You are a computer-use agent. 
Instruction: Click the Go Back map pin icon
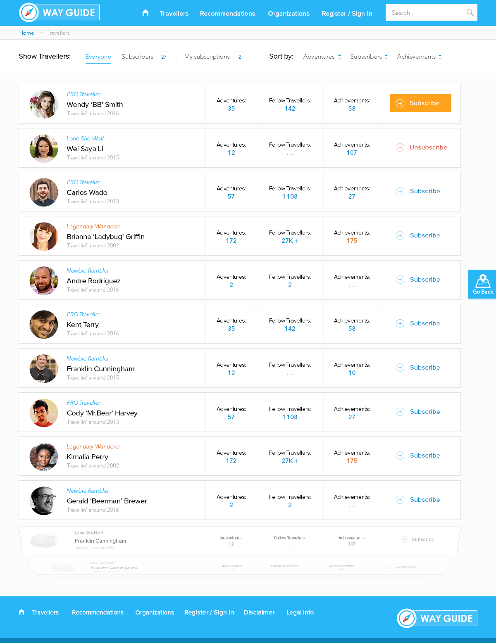pos(483,281)
